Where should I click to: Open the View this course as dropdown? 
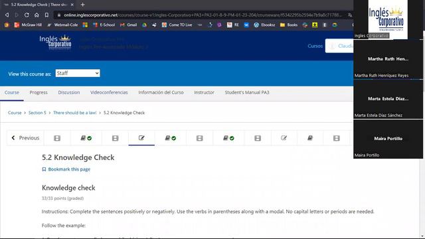[78, 73]
